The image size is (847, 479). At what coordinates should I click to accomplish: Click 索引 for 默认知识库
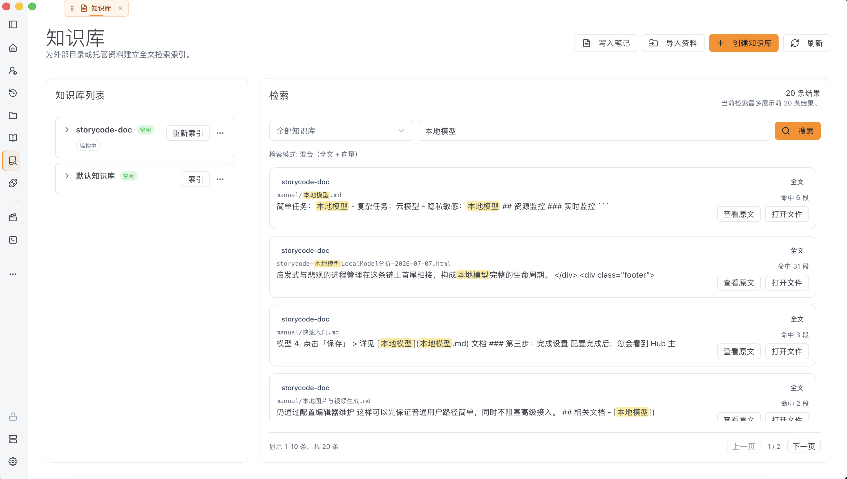click(196, 179)
